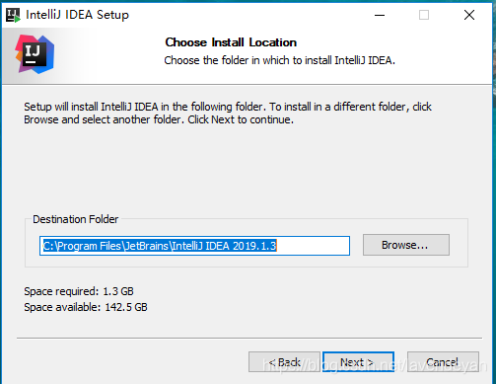Minimize the IntelliJ IDEA Setup window

(380, 15)
